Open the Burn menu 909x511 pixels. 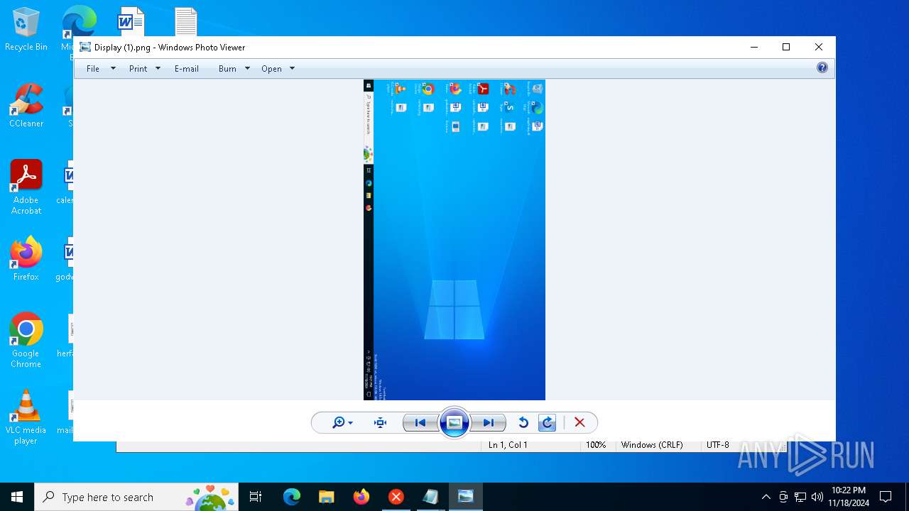227,69
